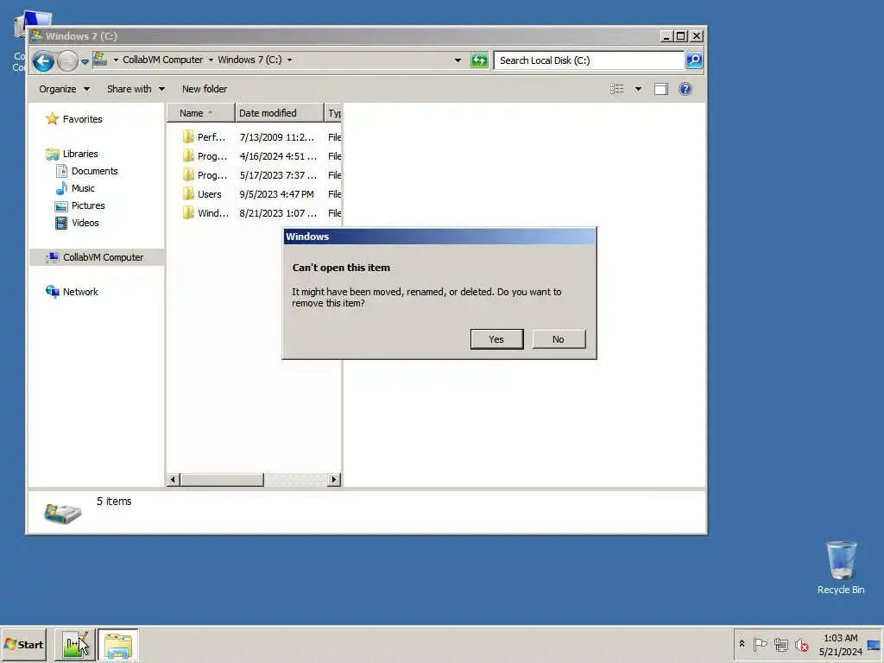884x663 pixels.
Task: Click Show desktop button at taskbar end
Action: pos(875,645)
